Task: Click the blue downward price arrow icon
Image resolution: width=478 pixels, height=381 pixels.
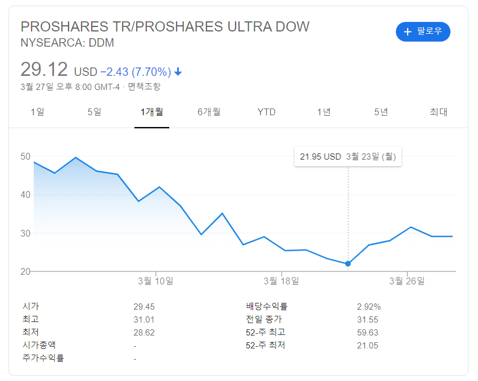Action: coord(178,71)
